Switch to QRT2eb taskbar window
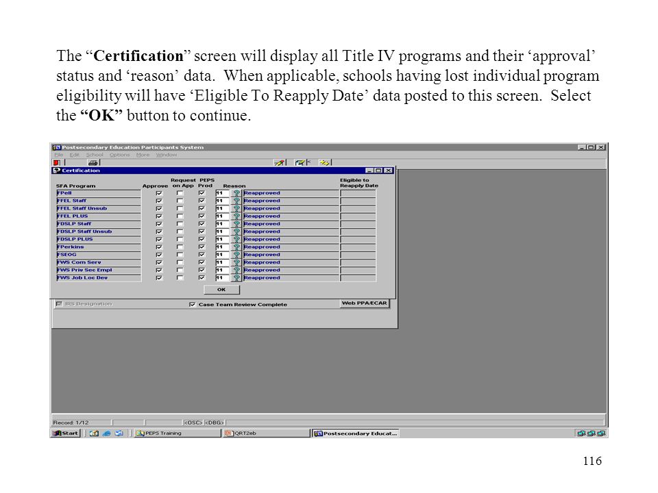 (x=266, y=433)
